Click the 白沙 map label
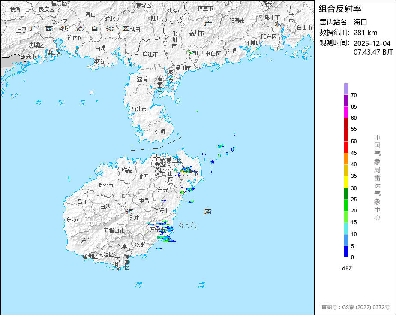The image size is (396, 315). pos(105,206)
